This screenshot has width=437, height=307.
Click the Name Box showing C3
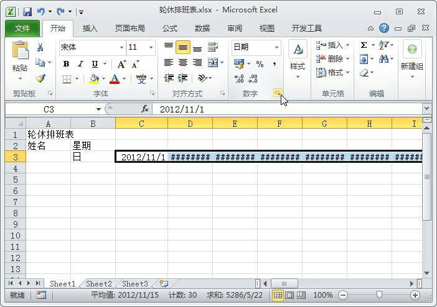click(x=49, y=109)
